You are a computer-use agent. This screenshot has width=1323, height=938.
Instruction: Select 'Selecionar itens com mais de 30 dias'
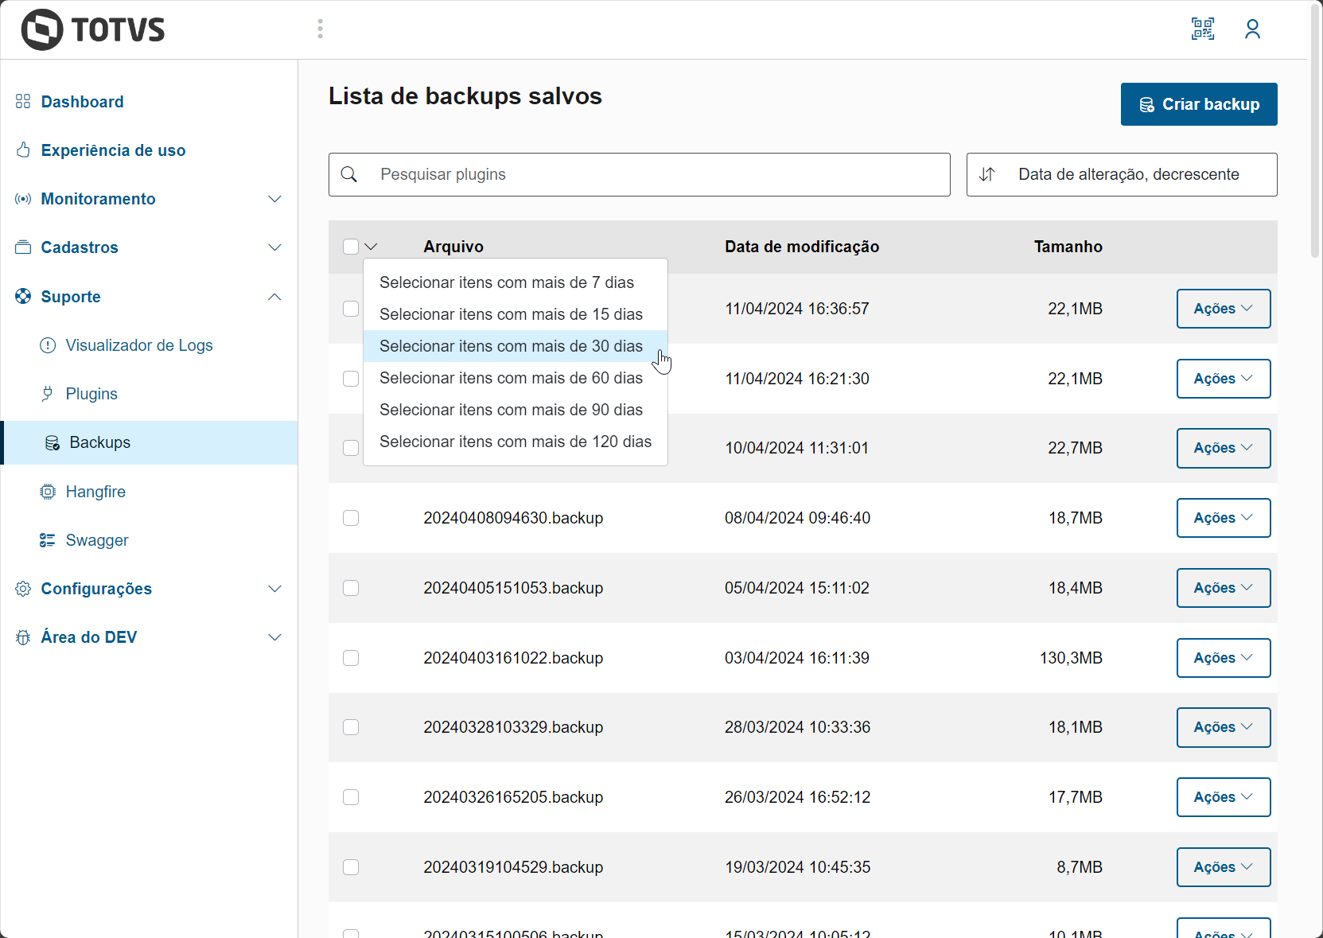[511, 346]
